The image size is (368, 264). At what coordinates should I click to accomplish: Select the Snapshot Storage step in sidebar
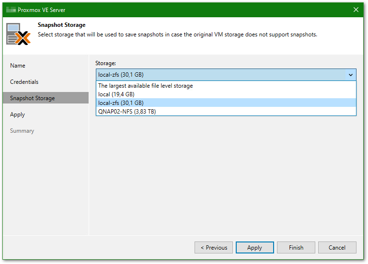pyautogui.click(x=33, y=98)
